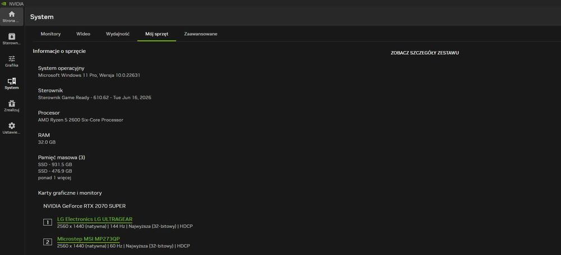Open LG Electronics LG ULTRAGEAR link
This screenshot has width=561, height=255.
click(x=95, y=219)
